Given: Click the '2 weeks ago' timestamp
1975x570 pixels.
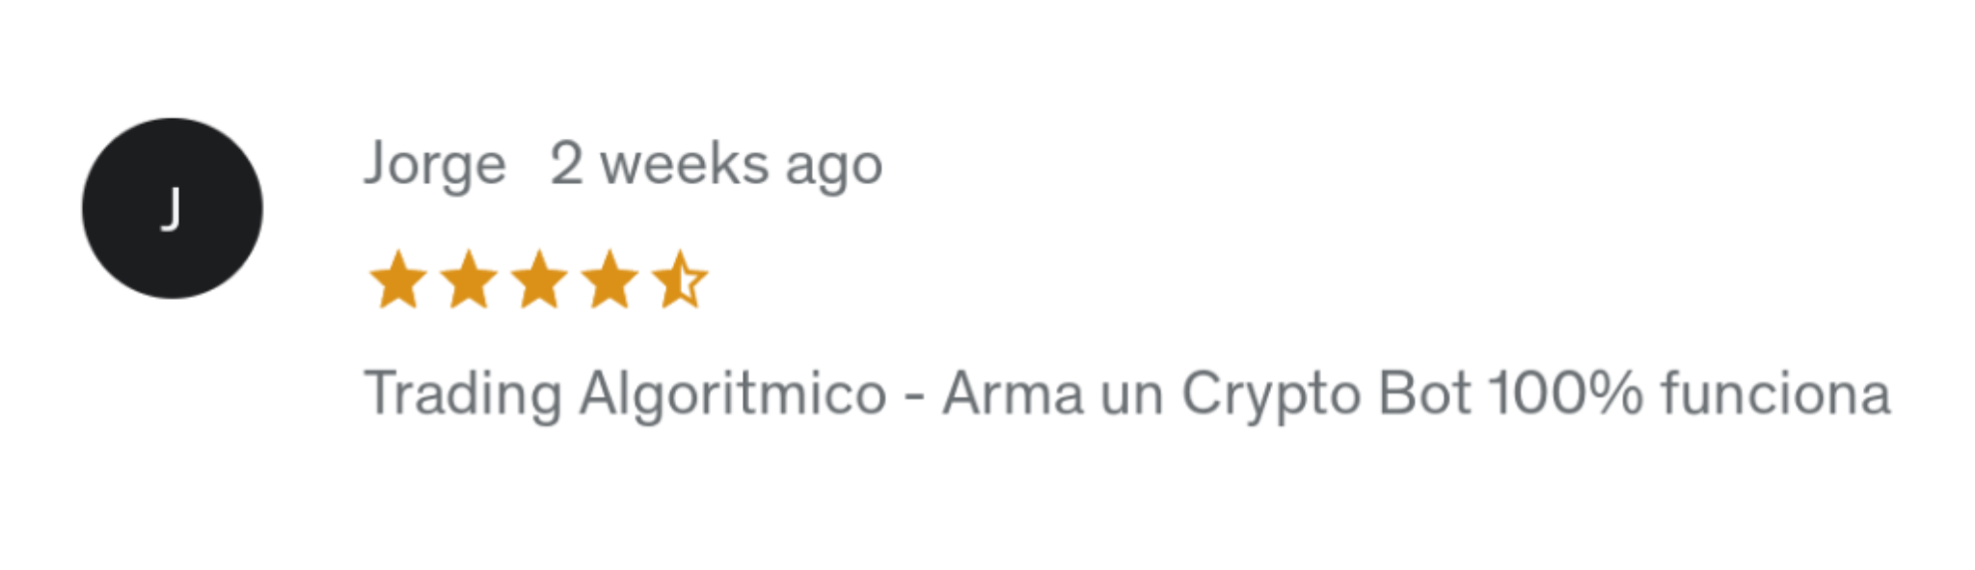Looking at the screenshot, I should click(x=717, y=166).
